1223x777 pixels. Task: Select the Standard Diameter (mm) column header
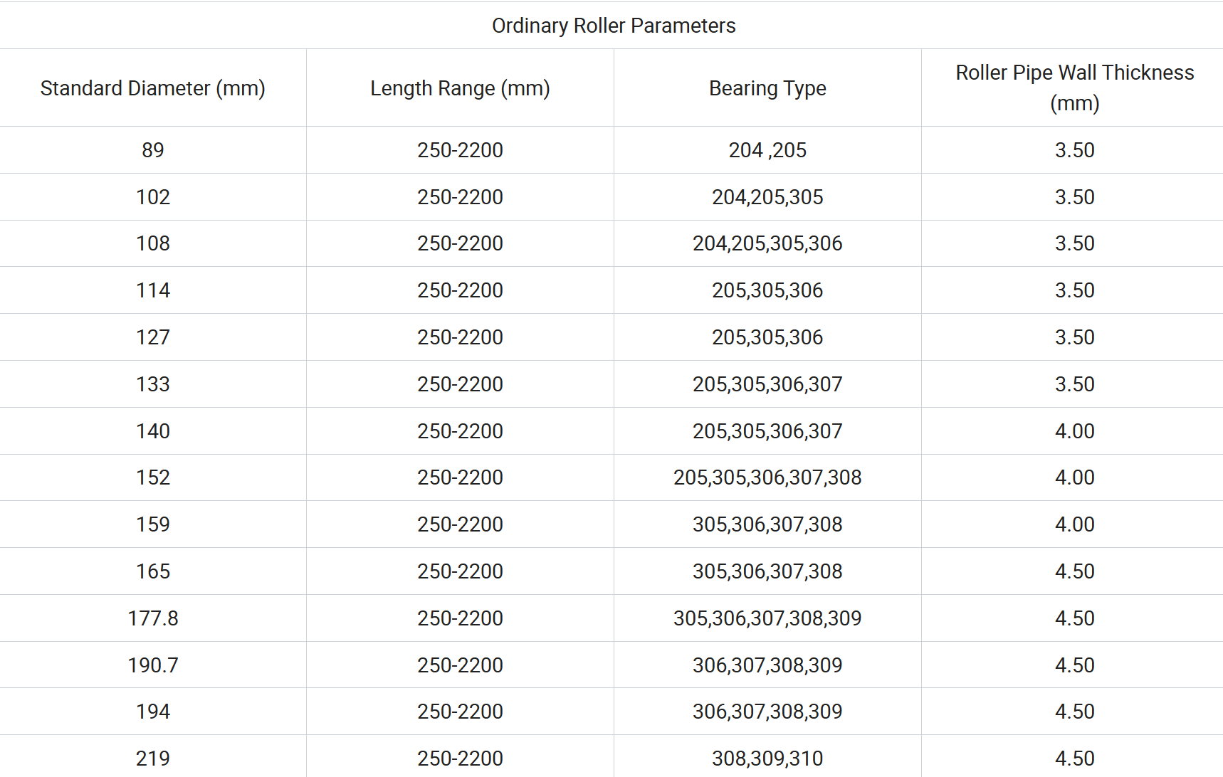coord(153,88)
